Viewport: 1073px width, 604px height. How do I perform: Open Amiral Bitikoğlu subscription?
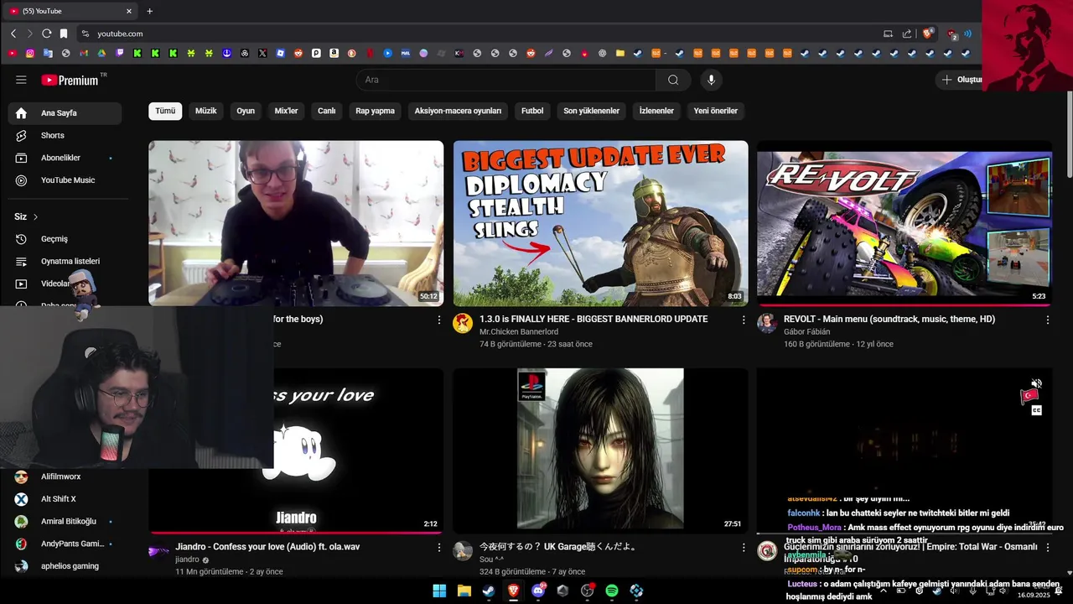[65, 522]
